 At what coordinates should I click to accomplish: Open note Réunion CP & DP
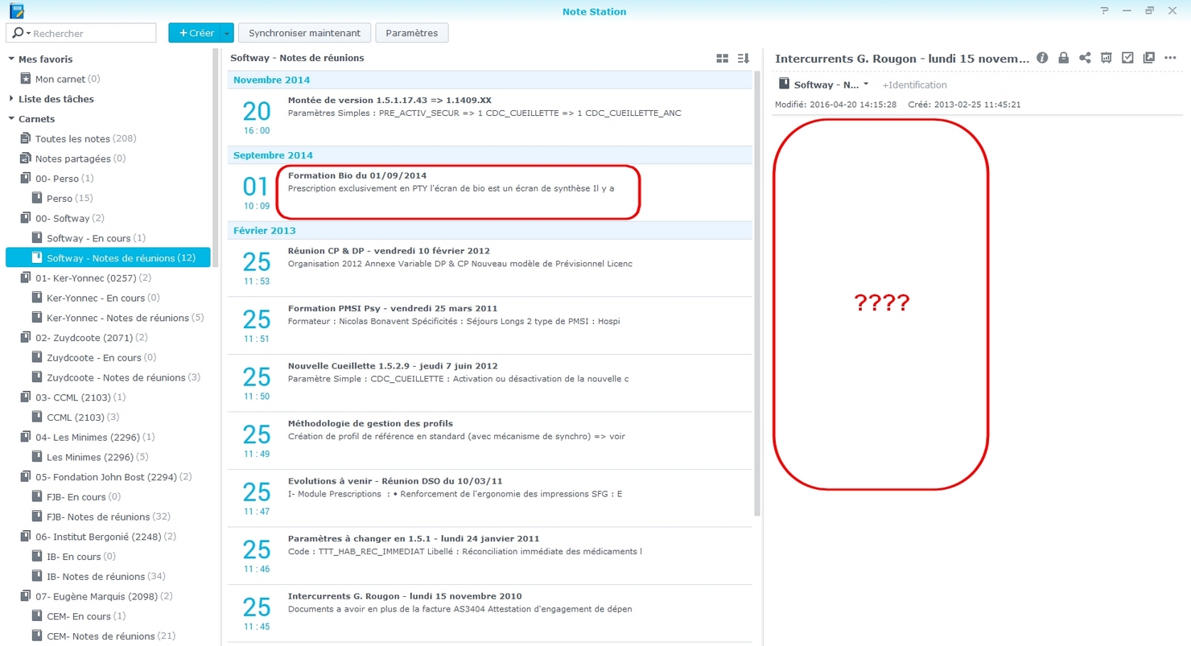click(x=490, y=268)
